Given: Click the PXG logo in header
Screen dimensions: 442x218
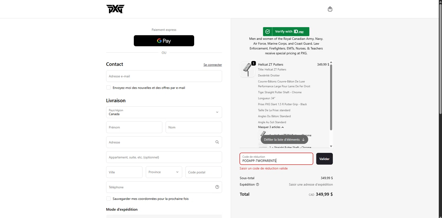Looking at the screenshot, I should click(115, 9).
